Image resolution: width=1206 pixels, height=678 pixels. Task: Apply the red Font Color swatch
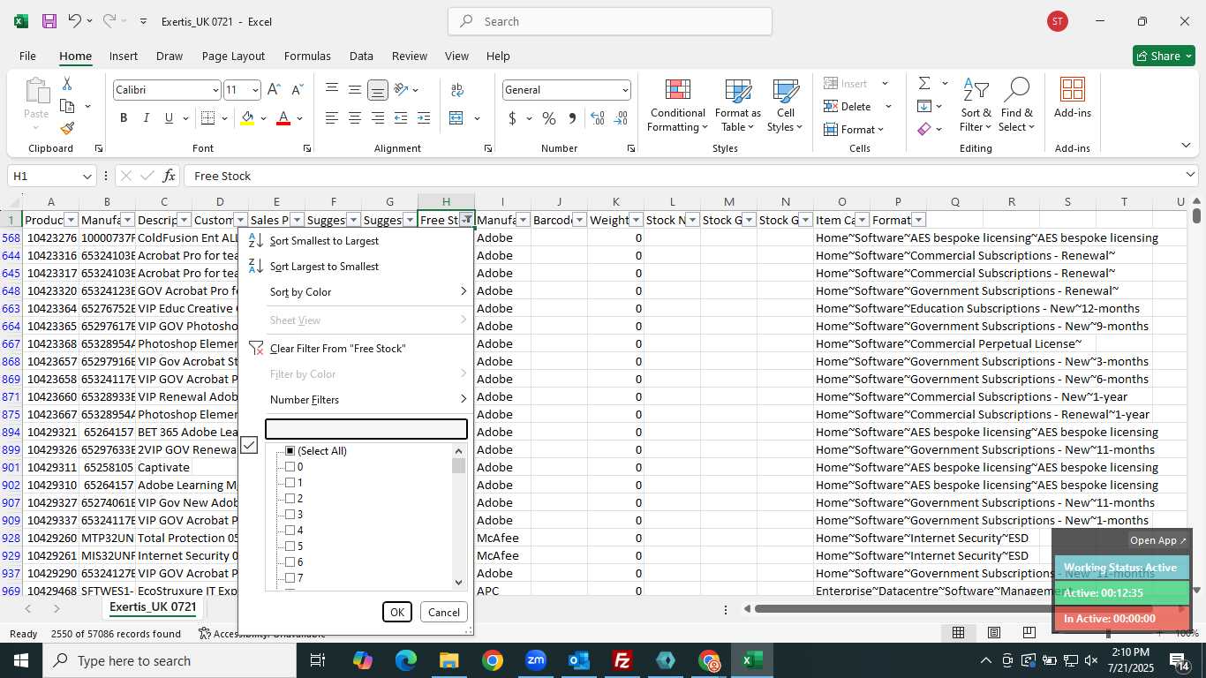tap(283, 118)
